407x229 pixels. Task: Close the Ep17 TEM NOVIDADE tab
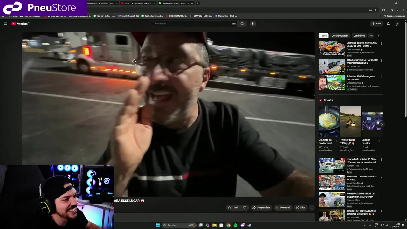(x=154, y=3)
